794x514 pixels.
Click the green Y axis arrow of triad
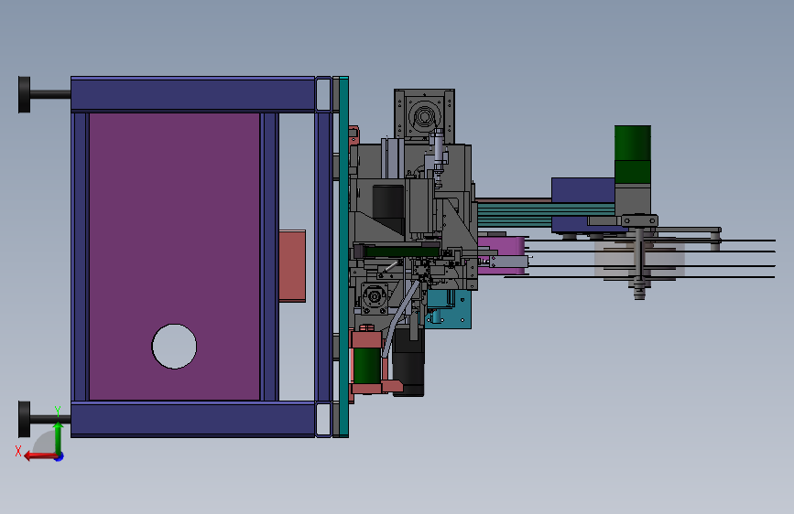pyautogui.click(x=59, y=437)
